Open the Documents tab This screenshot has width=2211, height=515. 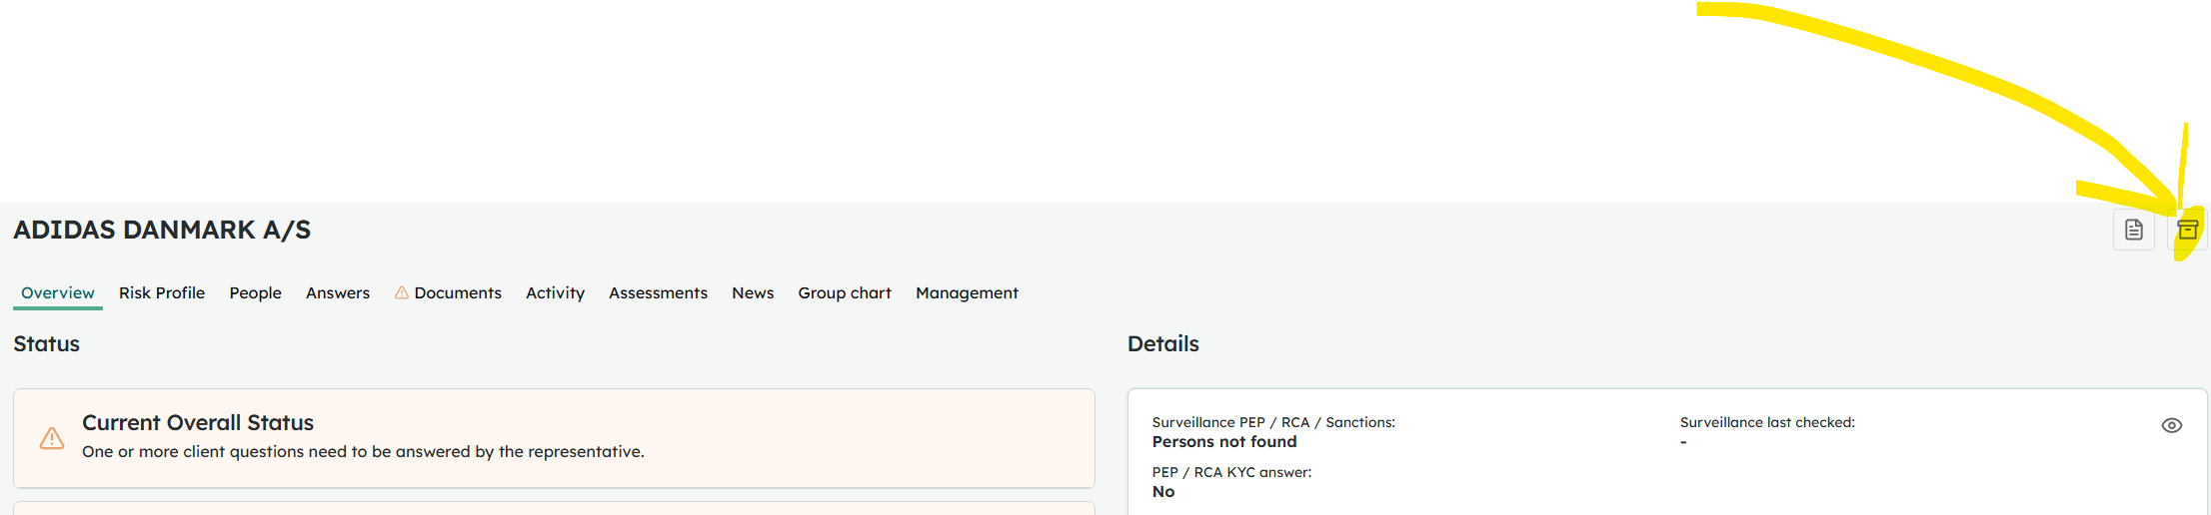tap(458, 292)
